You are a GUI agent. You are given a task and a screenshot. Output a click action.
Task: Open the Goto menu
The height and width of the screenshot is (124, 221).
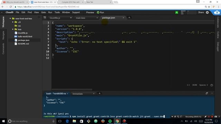44,12
